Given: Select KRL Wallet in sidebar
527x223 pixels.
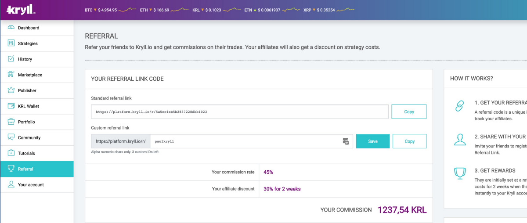Looking at the screenshot, I should coord(37,106).
